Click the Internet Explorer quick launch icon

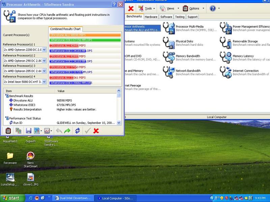(x=31, y=198)
